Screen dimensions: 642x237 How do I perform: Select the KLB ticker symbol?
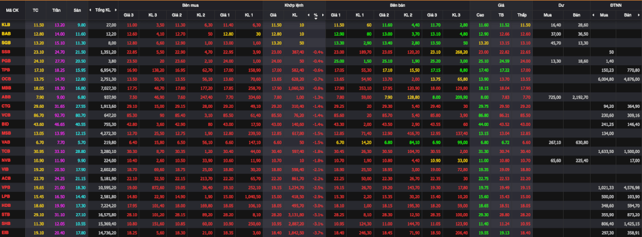(6, 25)
